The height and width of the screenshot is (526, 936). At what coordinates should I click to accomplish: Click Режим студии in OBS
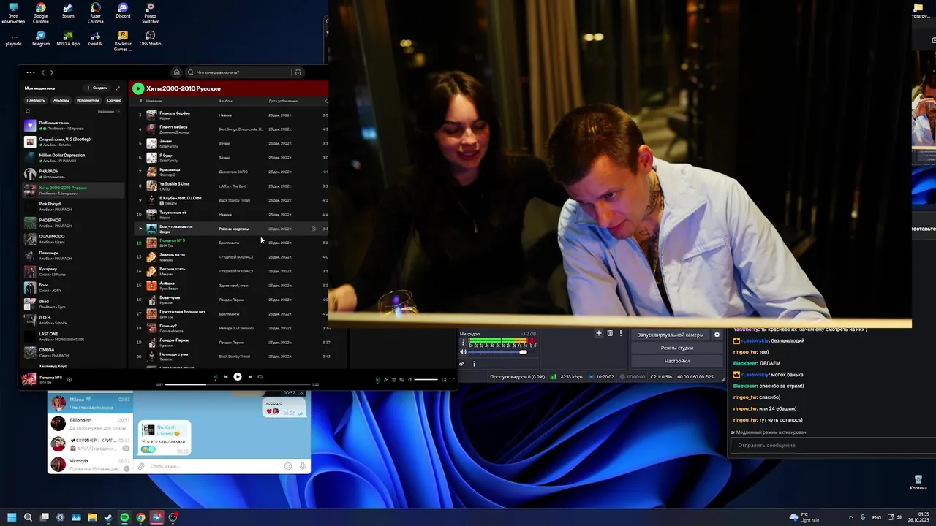(x=676, y=348)
